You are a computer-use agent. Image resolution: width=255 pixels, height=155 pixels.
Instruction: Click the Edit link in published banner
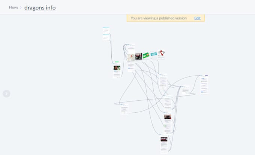(197, 18)
